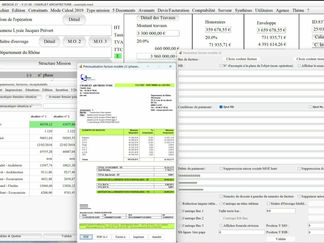Viewport: 324px width, 243px height.
Task: Click first empty Conditions de paiement line
Action: (251, 114)
